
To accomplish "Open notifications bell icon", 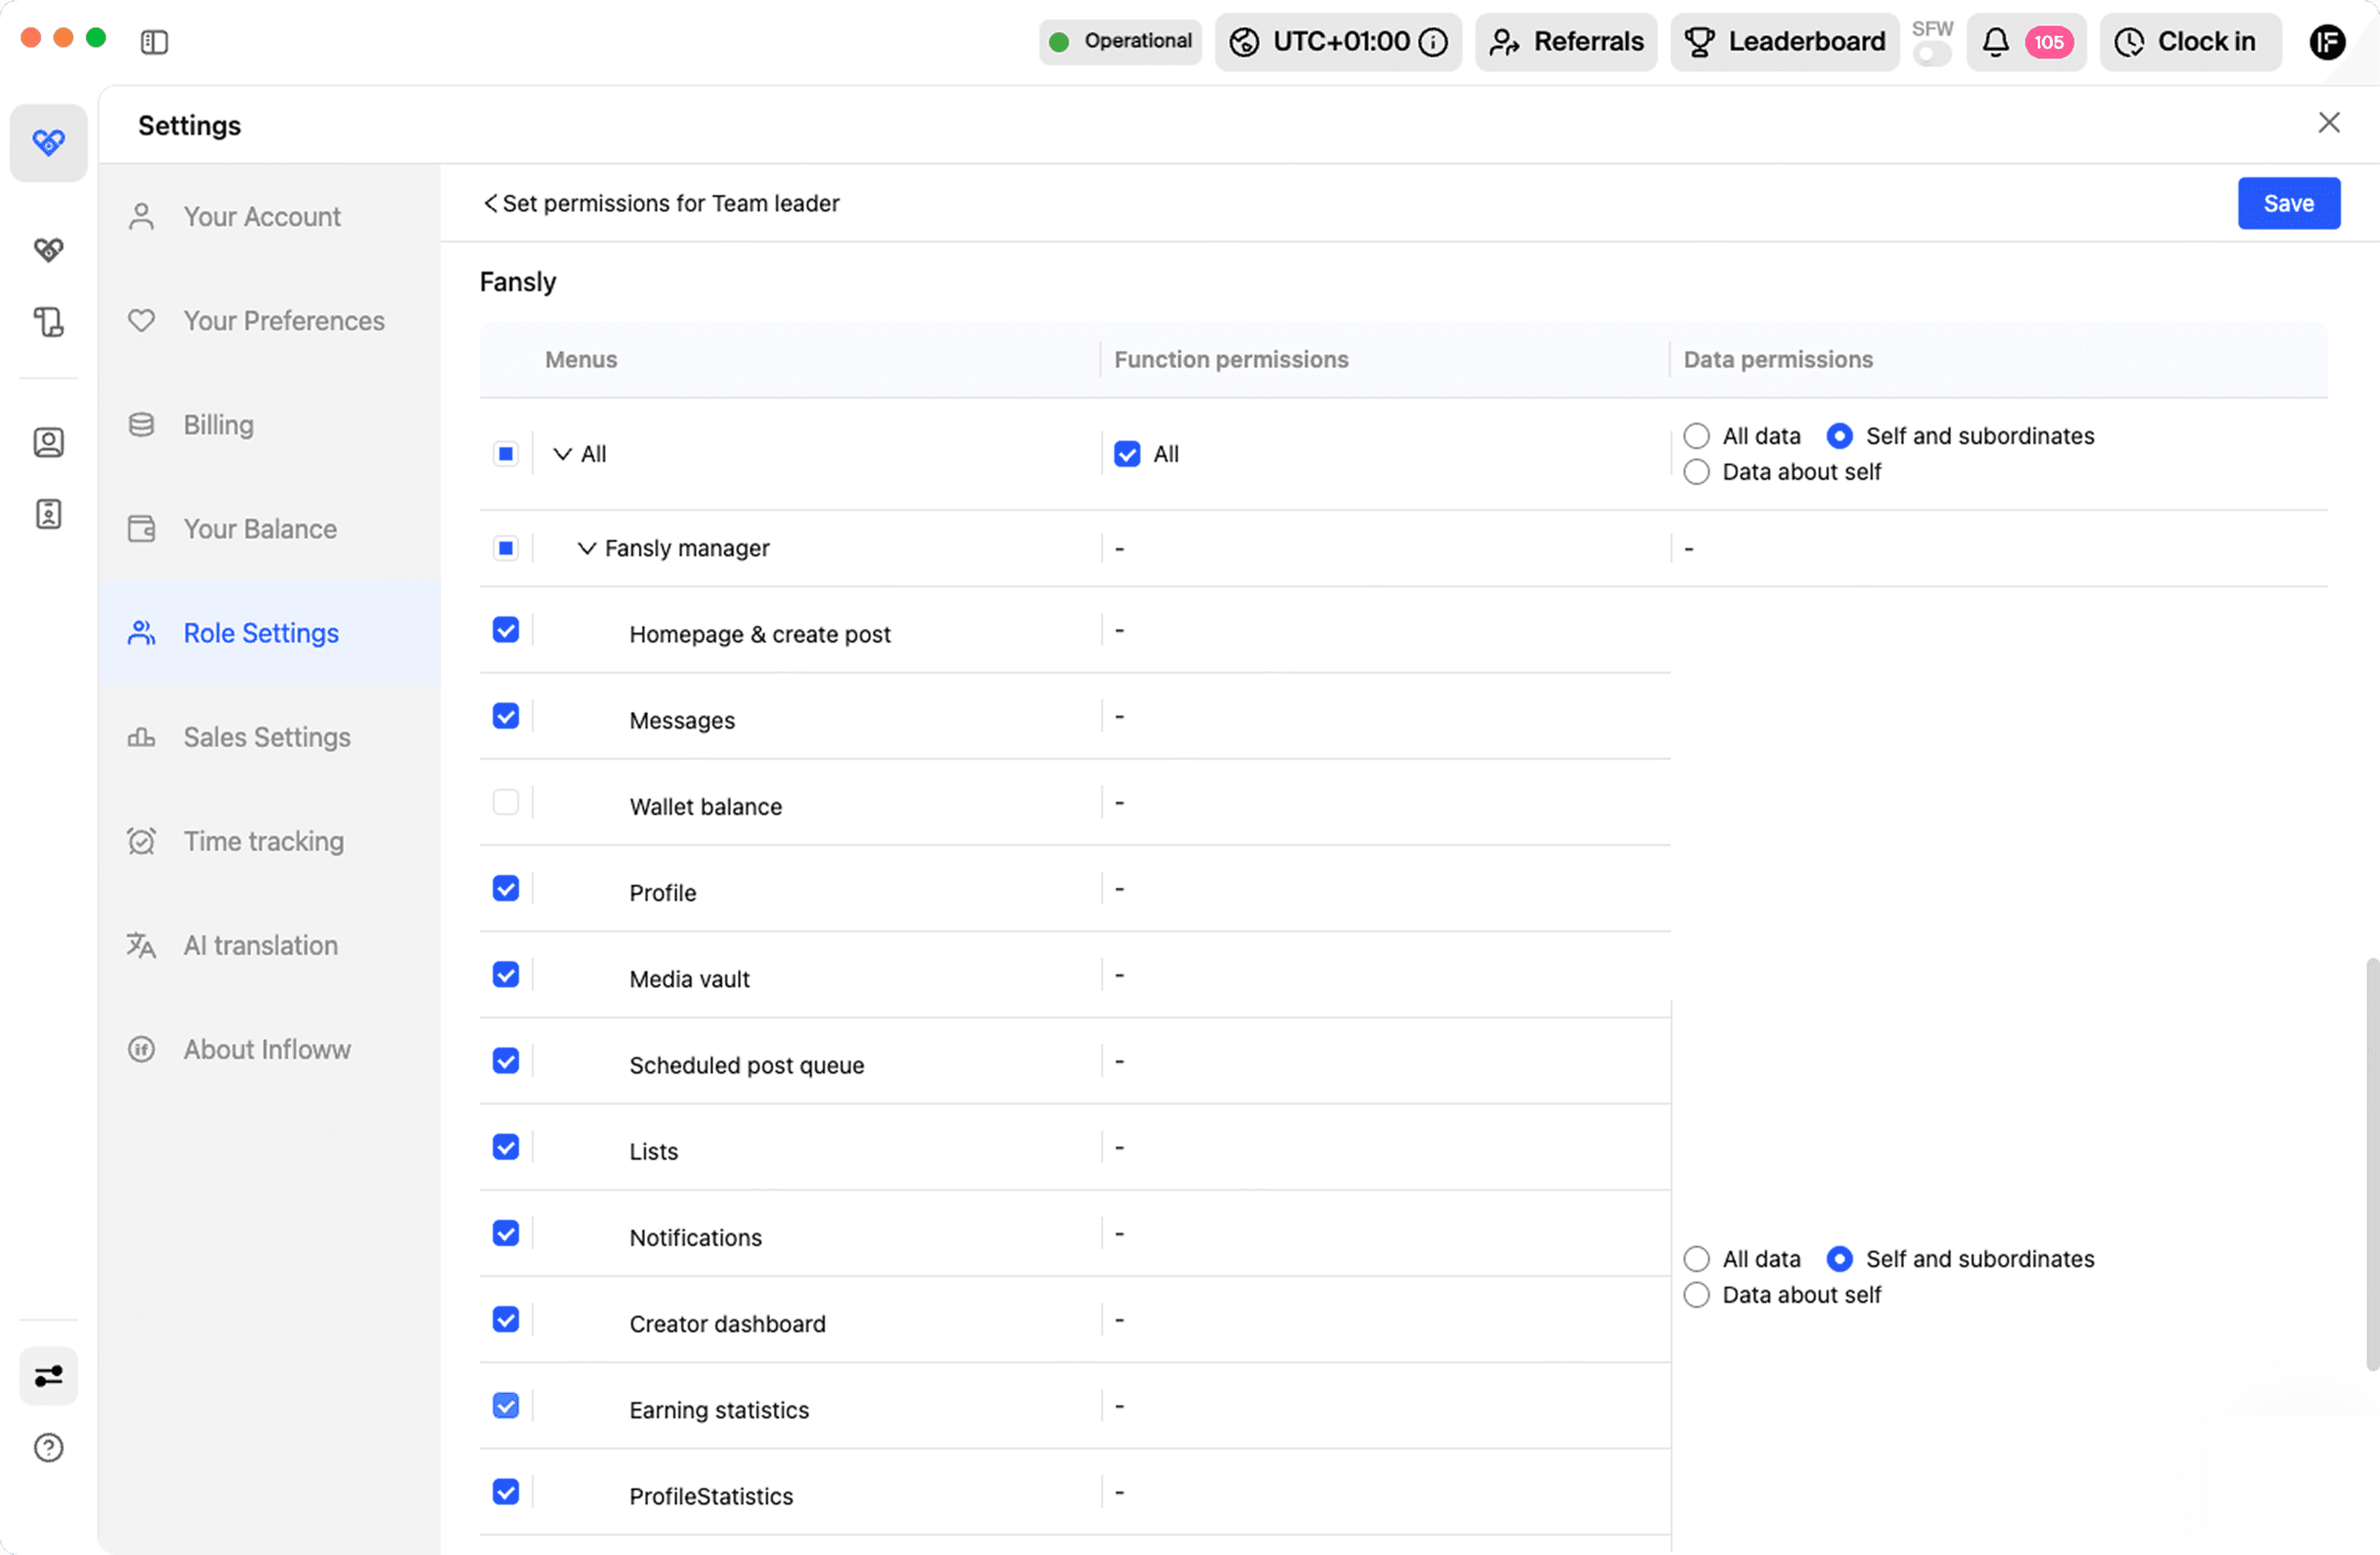I will point(1995,42).
